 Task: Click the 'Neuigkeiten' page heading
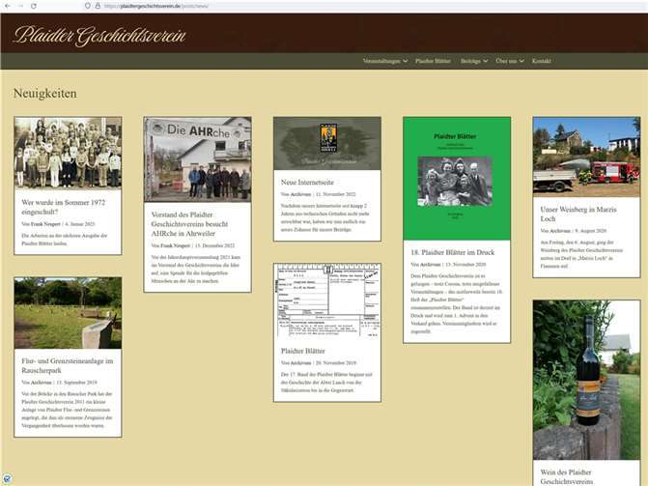coord(45,94)
